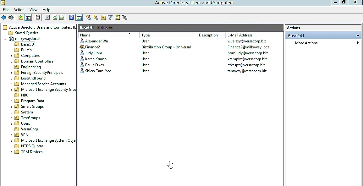Select the TestGroups tree item
Screen dimensions: 363x186
tap(30, 118)
